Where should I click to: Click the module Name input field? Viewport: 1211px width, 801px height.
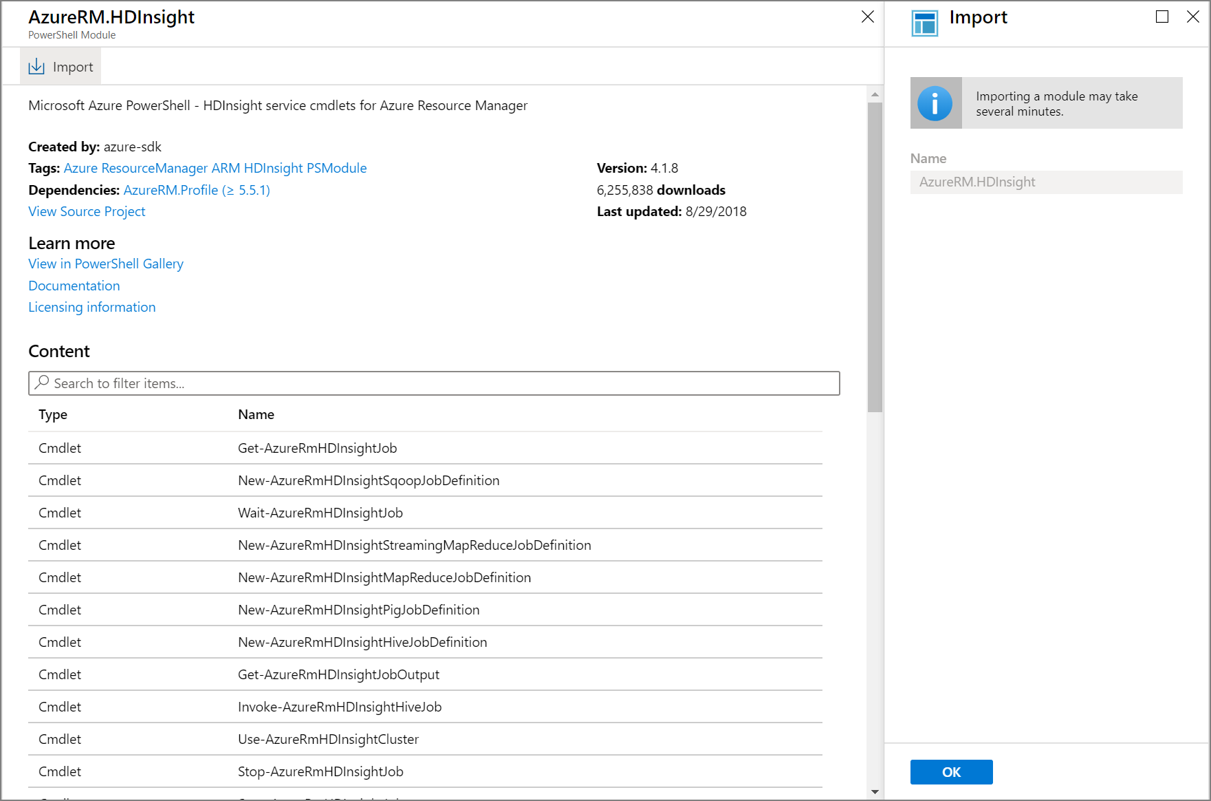pyautogui.click(x=1045, y=182)
